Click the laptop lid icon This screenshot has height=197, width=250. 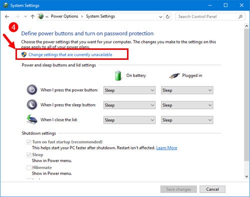pyautogui.click(x=32, y=119)
